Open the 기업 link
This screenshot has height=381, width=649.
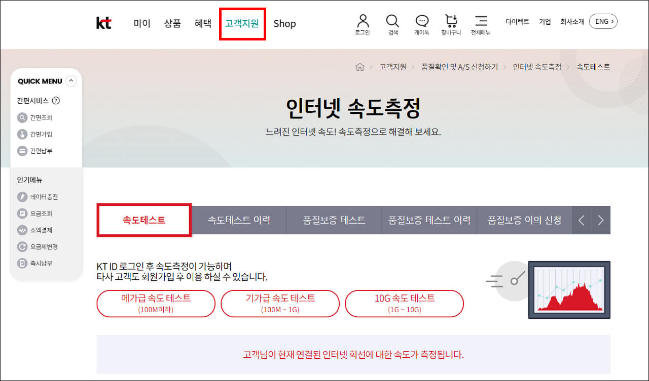click(x=545, y=22)
